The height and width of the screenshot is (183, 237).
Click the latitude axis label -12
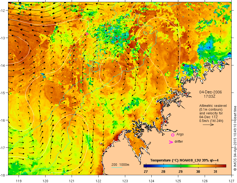(3, 10)
